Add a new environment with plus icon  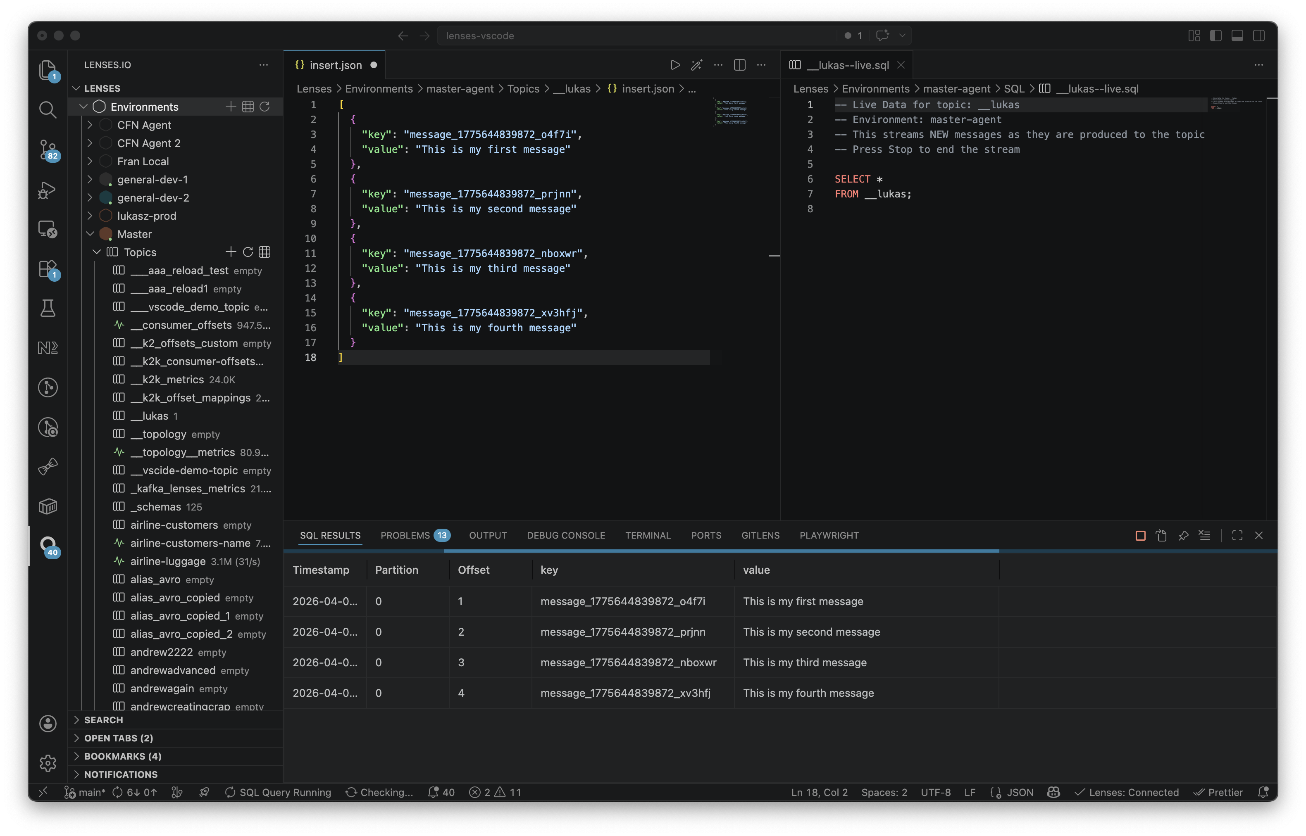231,107
